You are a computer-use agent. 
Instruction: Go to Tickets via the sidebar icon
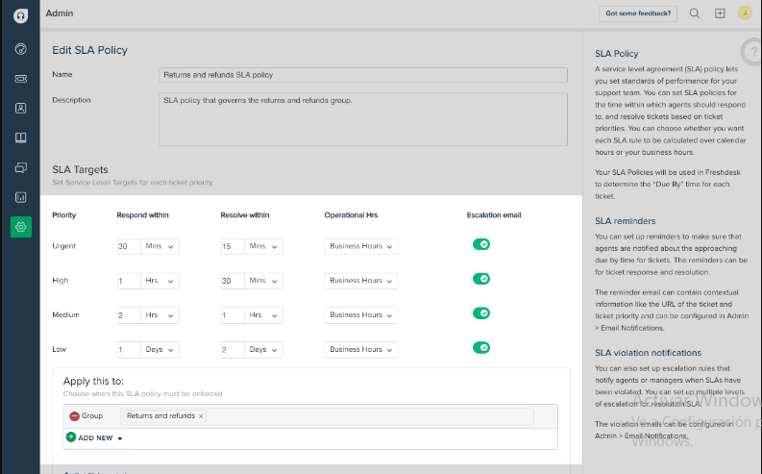(x=20, y=79)
